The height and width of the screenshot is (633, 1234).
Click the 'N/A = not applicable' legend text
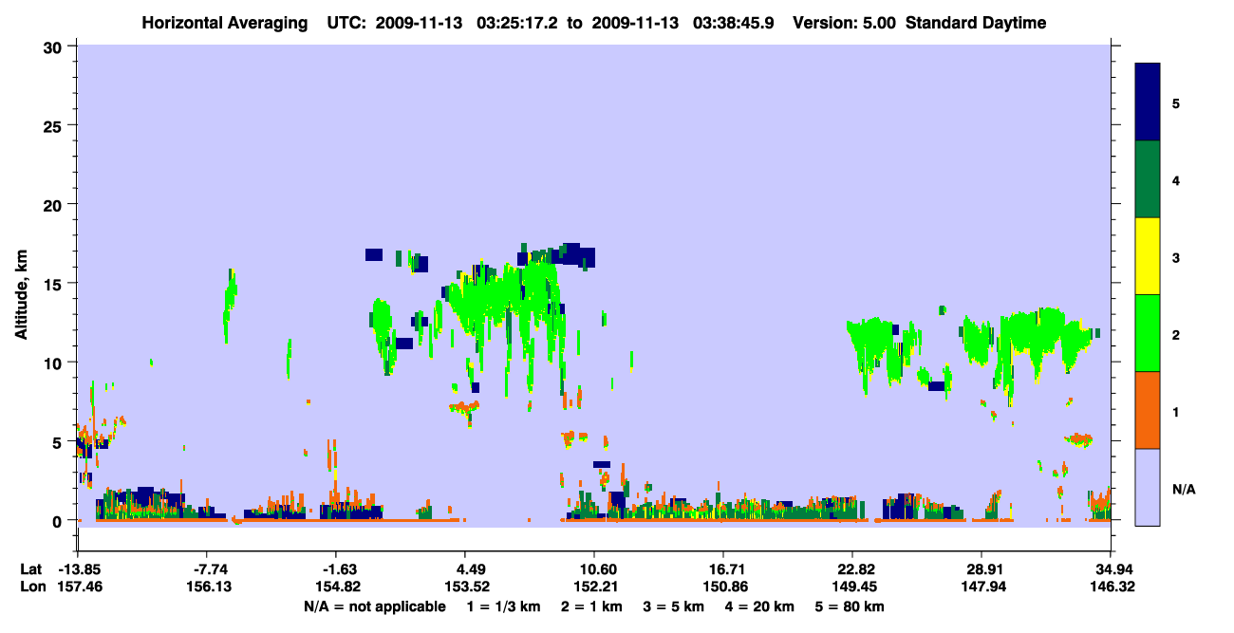(x=375, y=606)
